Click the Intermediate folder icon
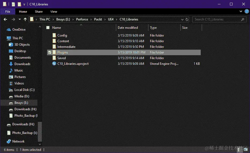The width and height of the screenshot is (250, 153). [54, 47]
